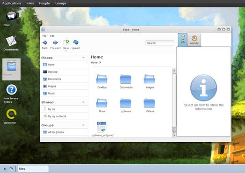Click the Upload cloud toolbar icon
The width and height of the screenshot is (245, 173).
point(76,43)
